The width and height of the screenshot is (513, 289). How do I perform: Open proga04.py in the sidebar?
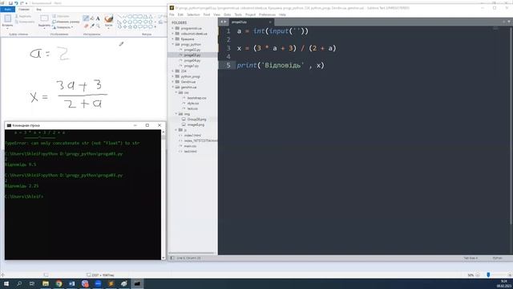click(192, 60)
